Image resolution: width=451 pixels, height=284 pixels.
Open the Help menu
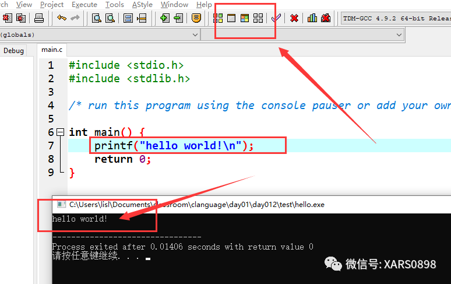click(204, 5)
